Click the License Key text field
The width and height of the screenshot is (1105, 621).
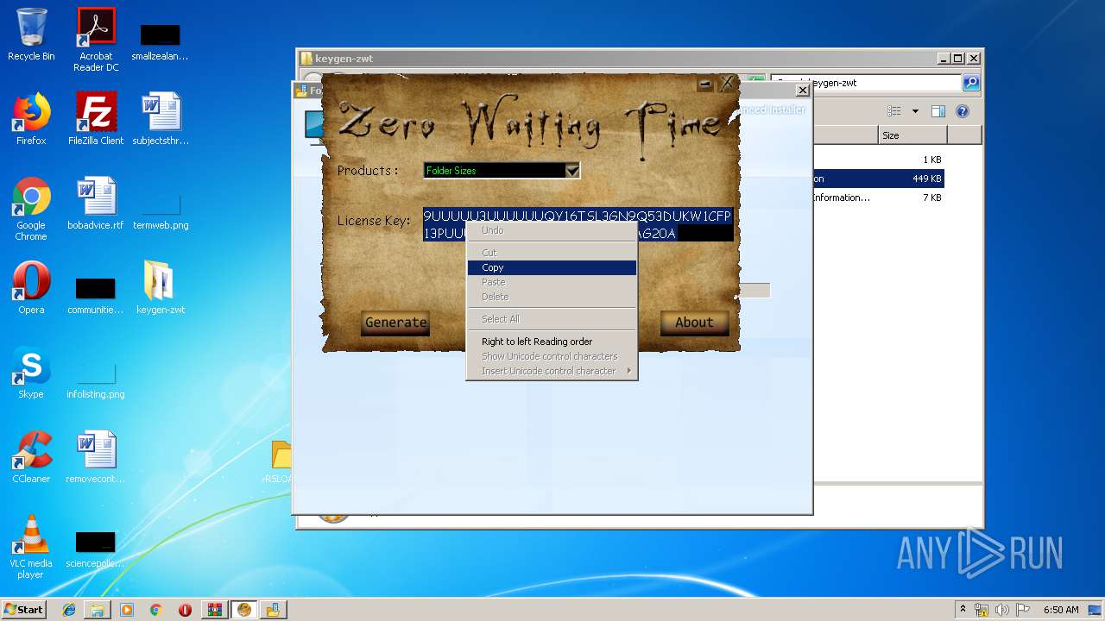point(578,225)
